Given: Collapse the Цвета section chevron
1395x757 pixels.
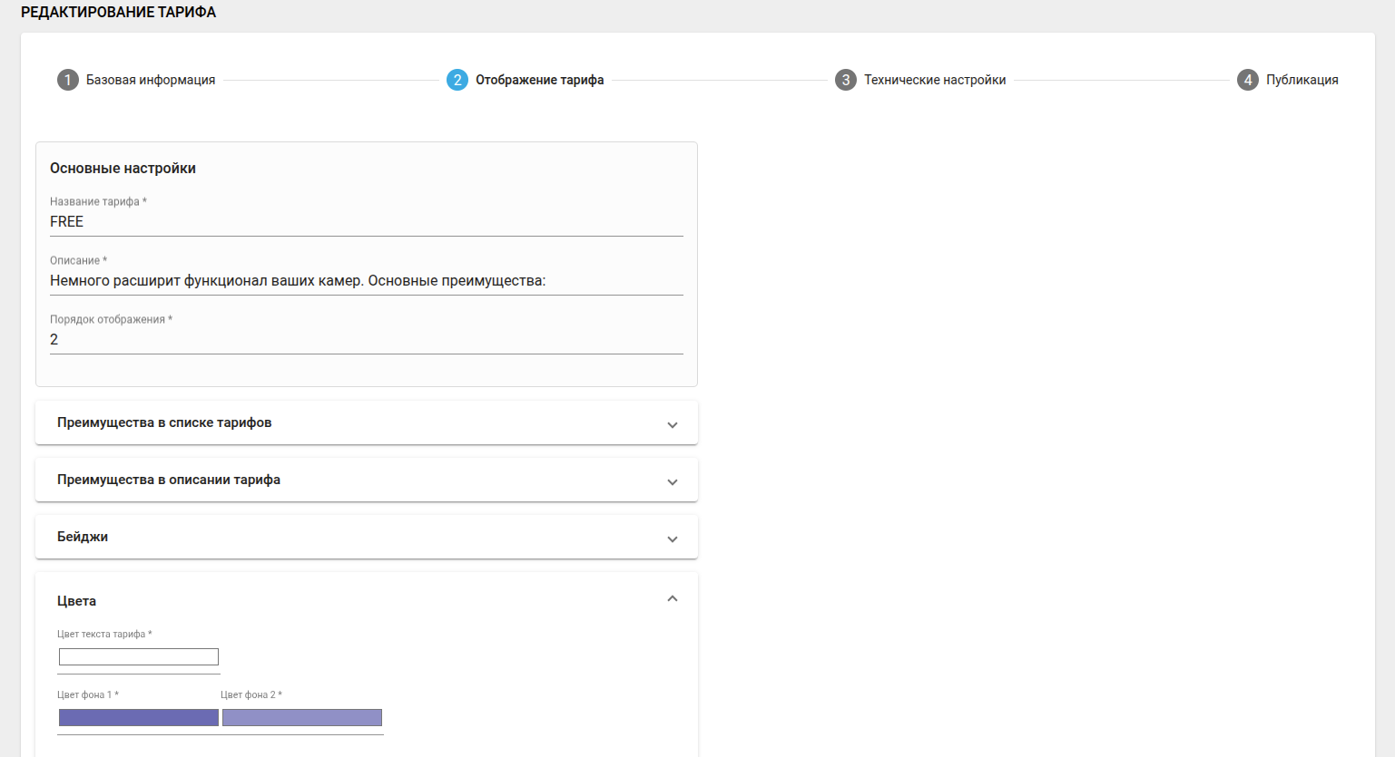Looking at the screenshot, I should pyautogui.click(x=673, y=598).
